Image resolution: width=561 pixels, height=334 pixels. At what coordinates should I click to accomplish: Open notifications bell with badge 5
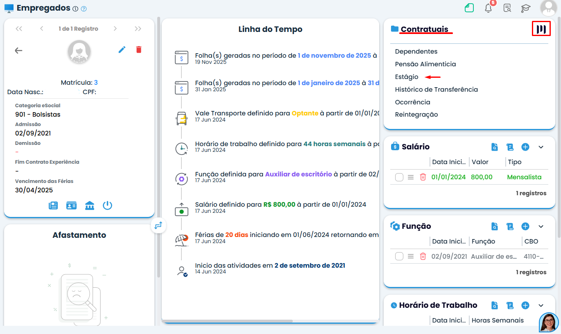489,8
